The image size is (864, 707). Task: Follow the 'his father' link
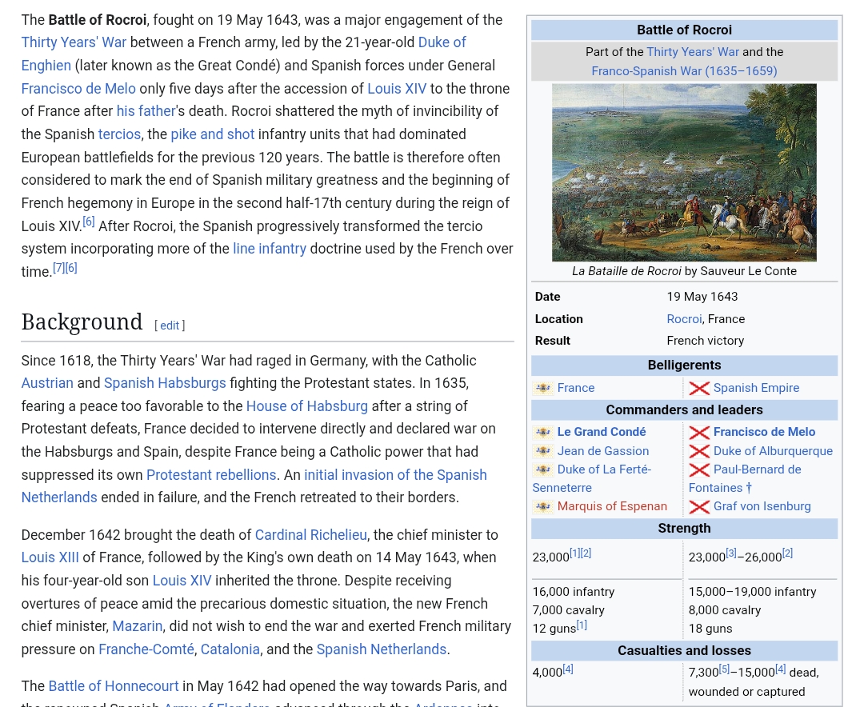(x=146, y=111)
